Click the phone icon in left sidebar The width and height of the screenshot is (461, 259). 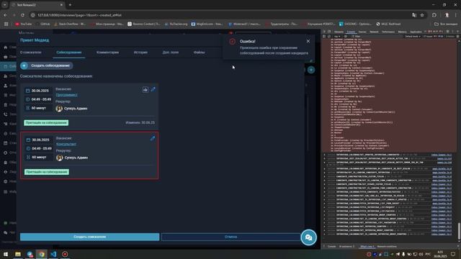(5, 114)
